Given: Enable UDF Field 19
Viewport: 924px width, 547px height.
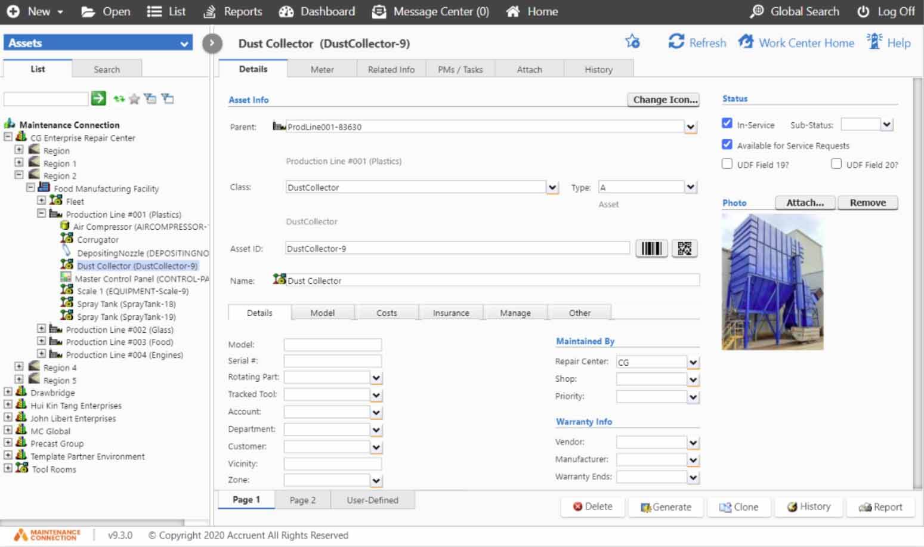Looking at the screenshot, I should click(x=727, y=163).
